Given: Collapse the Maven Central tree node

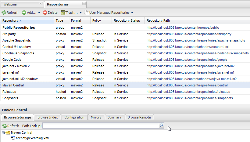Looking at the screenshot, I should (3, 133).
